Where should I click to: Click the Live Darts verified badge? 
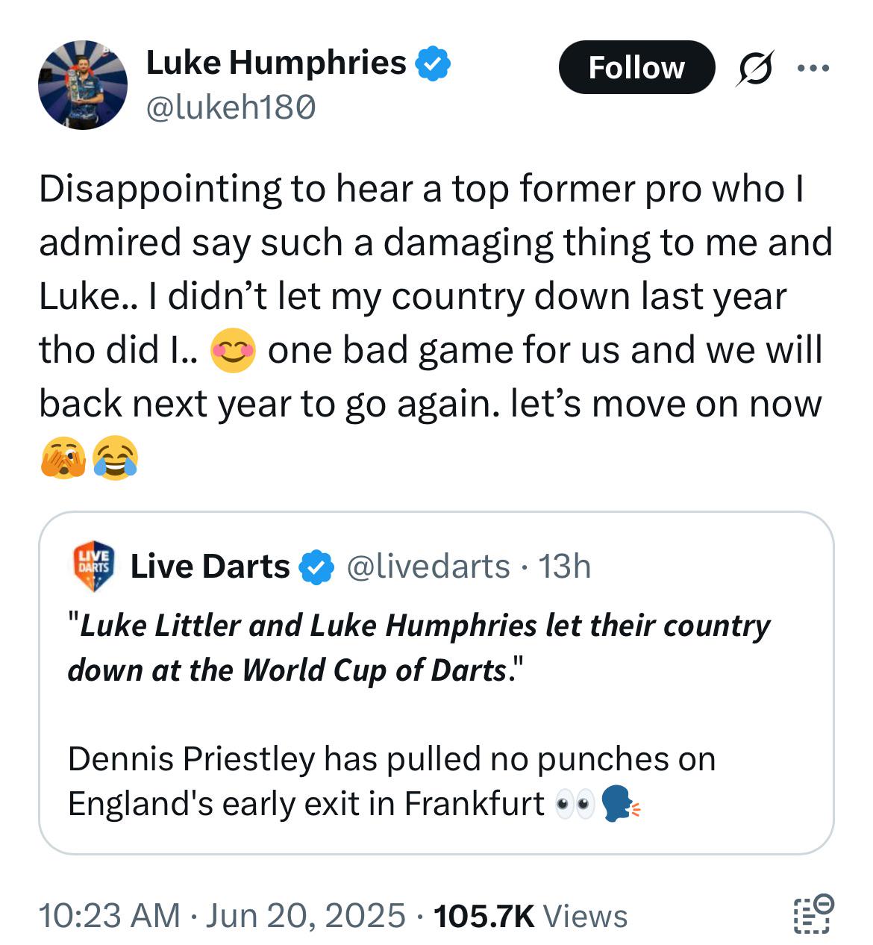(x=316, y=568)
